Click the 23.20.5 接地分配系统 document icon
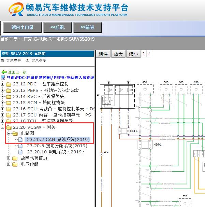Viewport: 205px width, 207px height. pos(20,146)
